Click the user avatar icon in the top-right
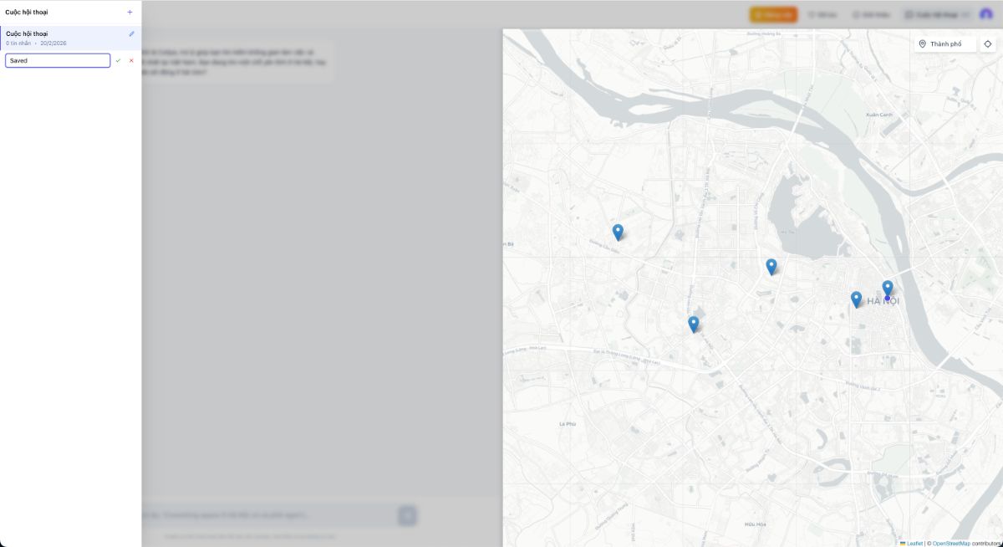Screen dimensions: 1003x547 tap(986, 14)
